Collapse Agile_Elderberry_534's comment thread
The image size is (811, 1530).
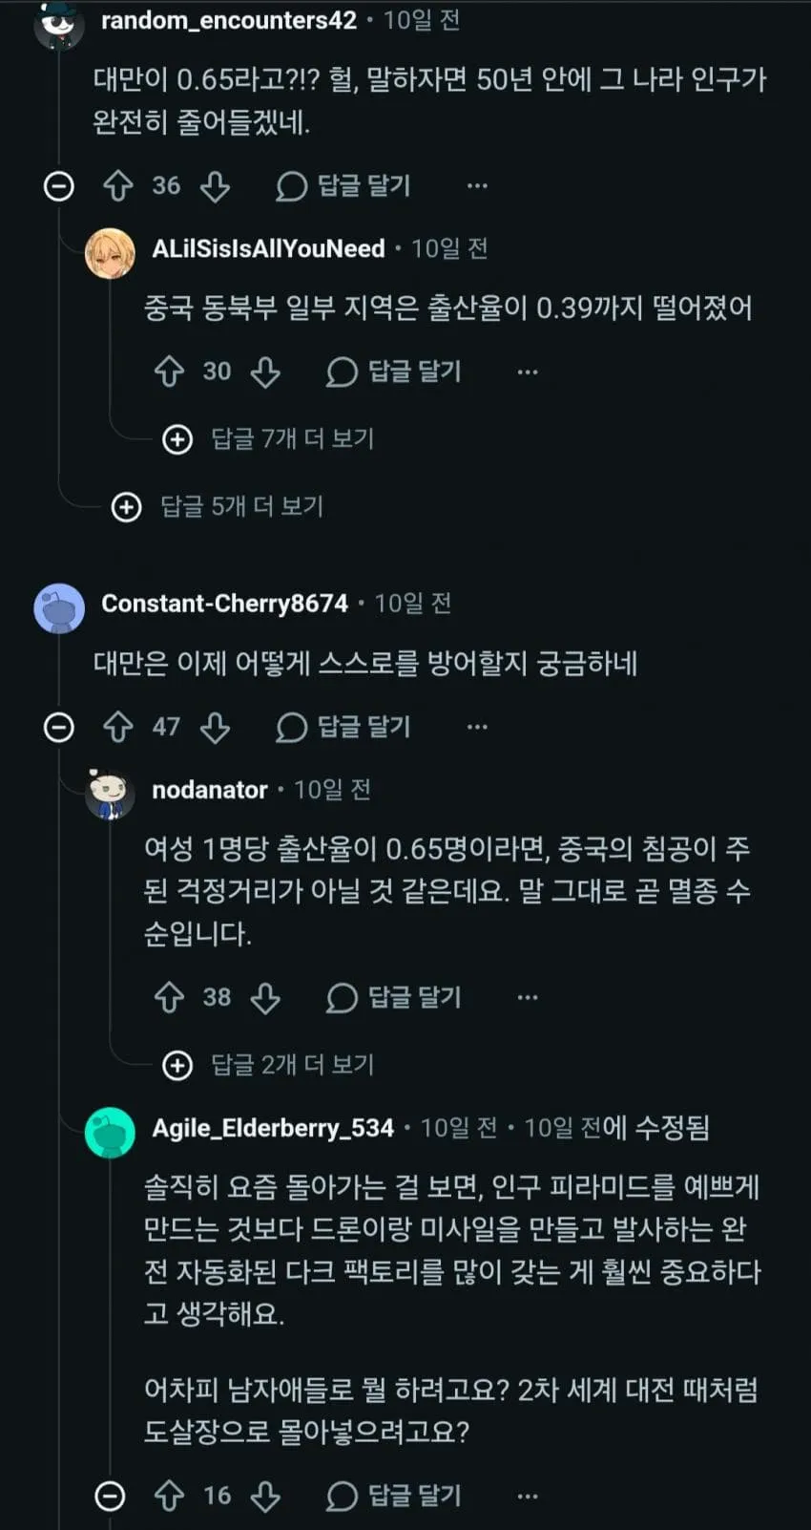[110, 1496]
